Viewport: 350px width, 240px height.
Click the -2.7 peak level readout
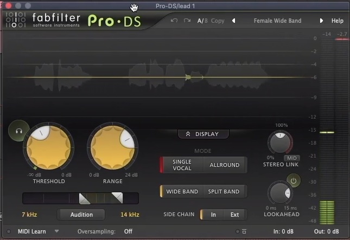pos(342,34)
